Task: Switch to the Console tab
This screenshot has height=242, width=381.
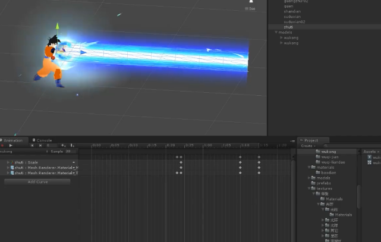Action: (42, 140)
